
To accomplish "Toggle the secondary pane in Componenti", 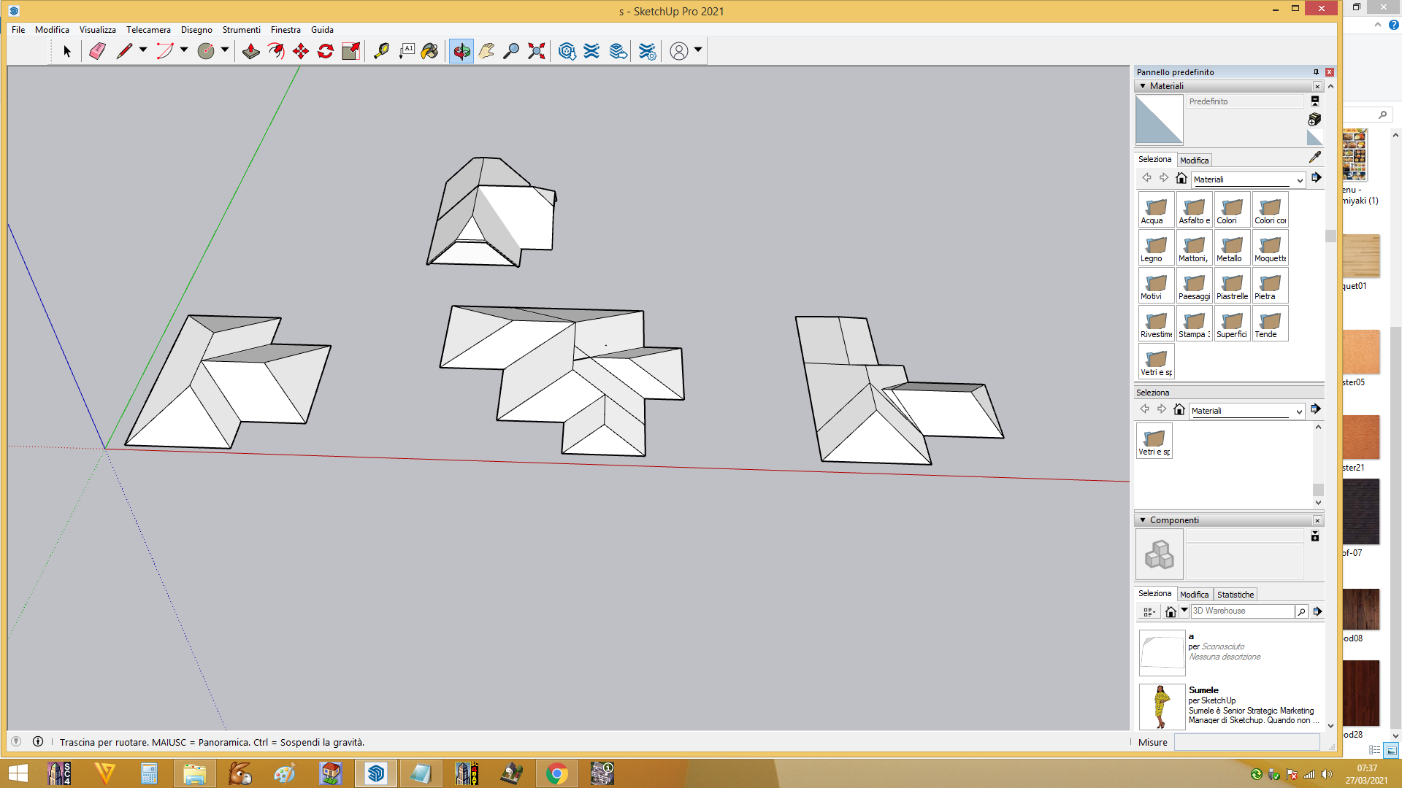I will [1314, 536].
